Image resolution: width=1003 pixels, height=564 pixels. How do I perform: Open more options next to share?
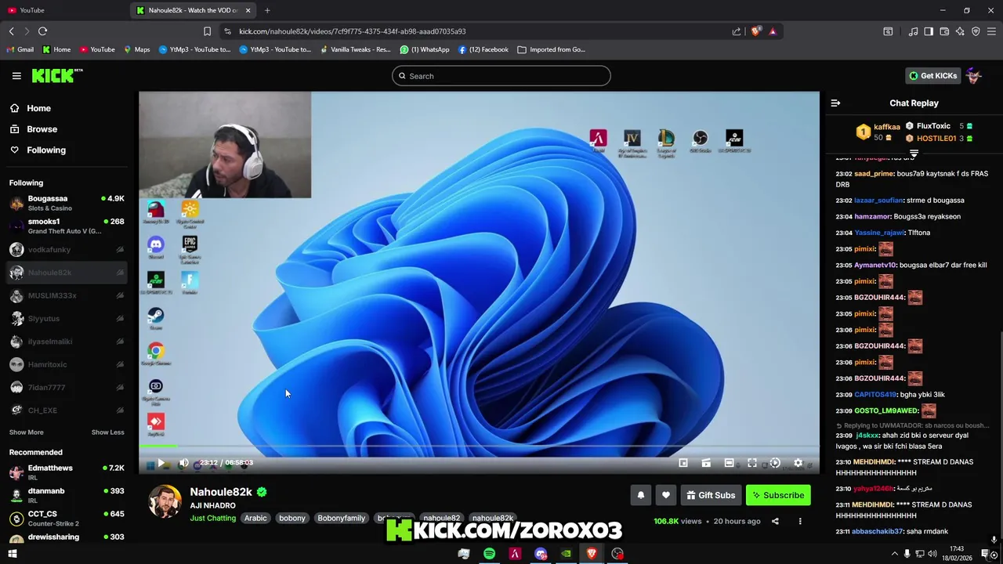[800, 521]
